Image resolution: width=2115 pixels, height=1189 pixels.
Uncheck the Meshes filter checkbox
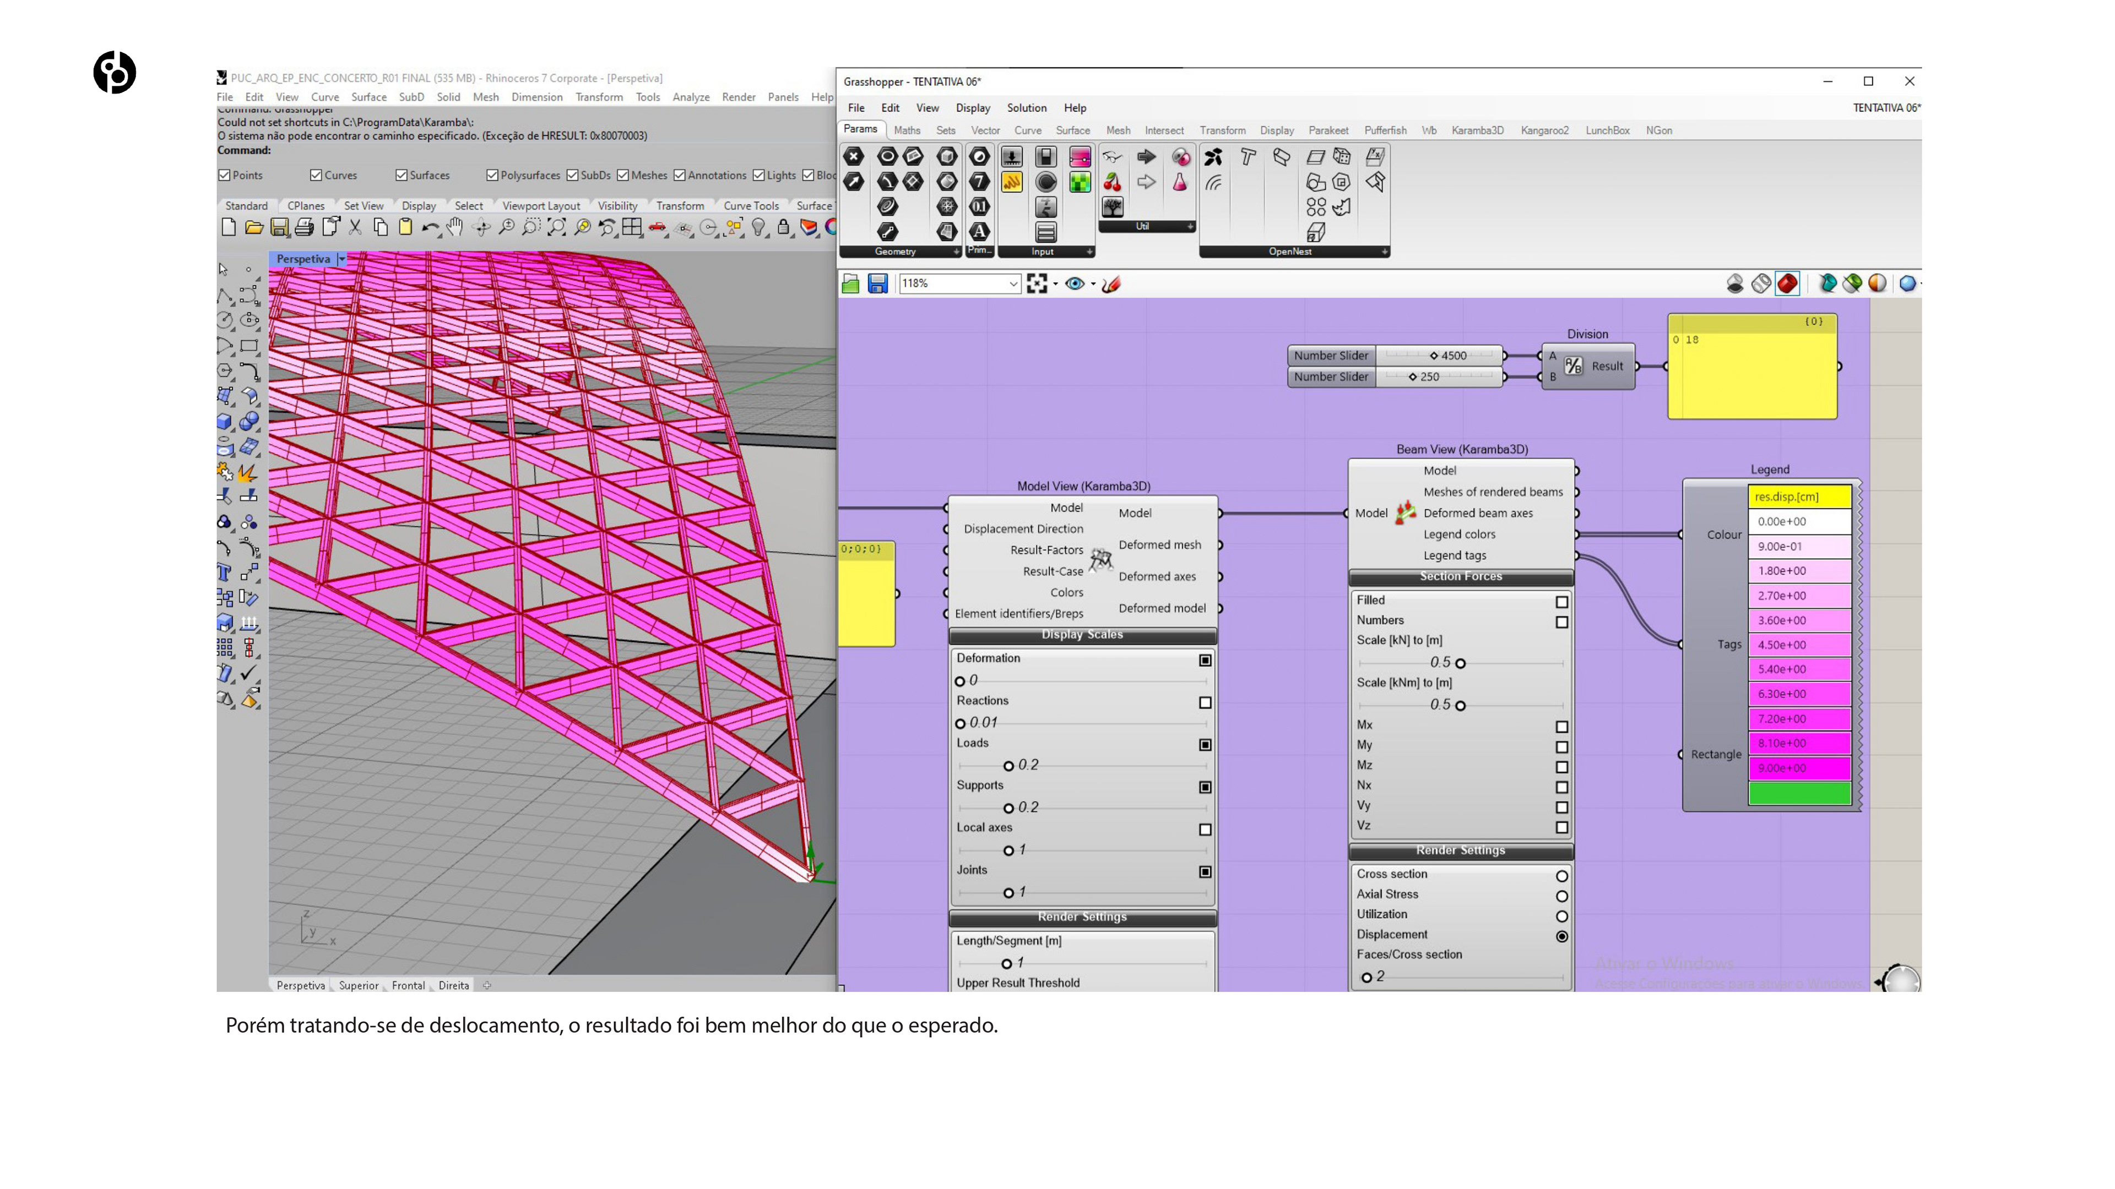click(623, 175)
